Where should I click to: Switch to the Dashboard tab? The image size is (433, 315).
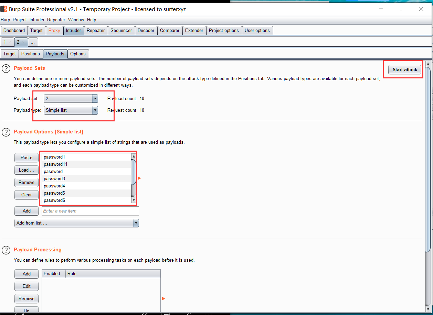[x=14, y=31]
